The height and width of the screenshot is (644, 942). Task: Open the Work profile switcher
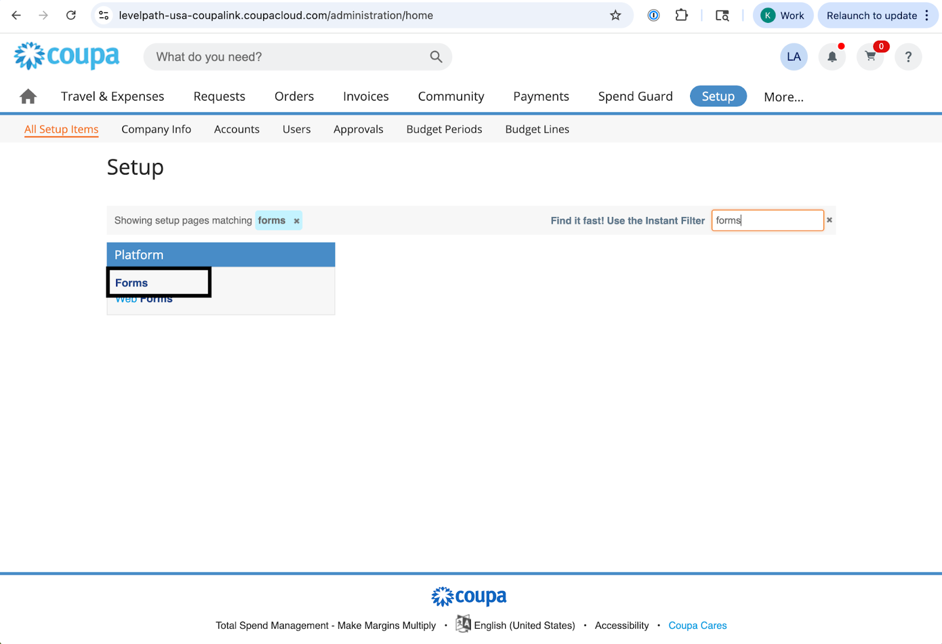pyautogui.click(x=782, y=15)
